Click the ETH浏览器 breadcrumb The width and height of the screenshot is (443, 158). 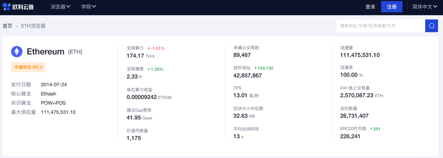33,26
